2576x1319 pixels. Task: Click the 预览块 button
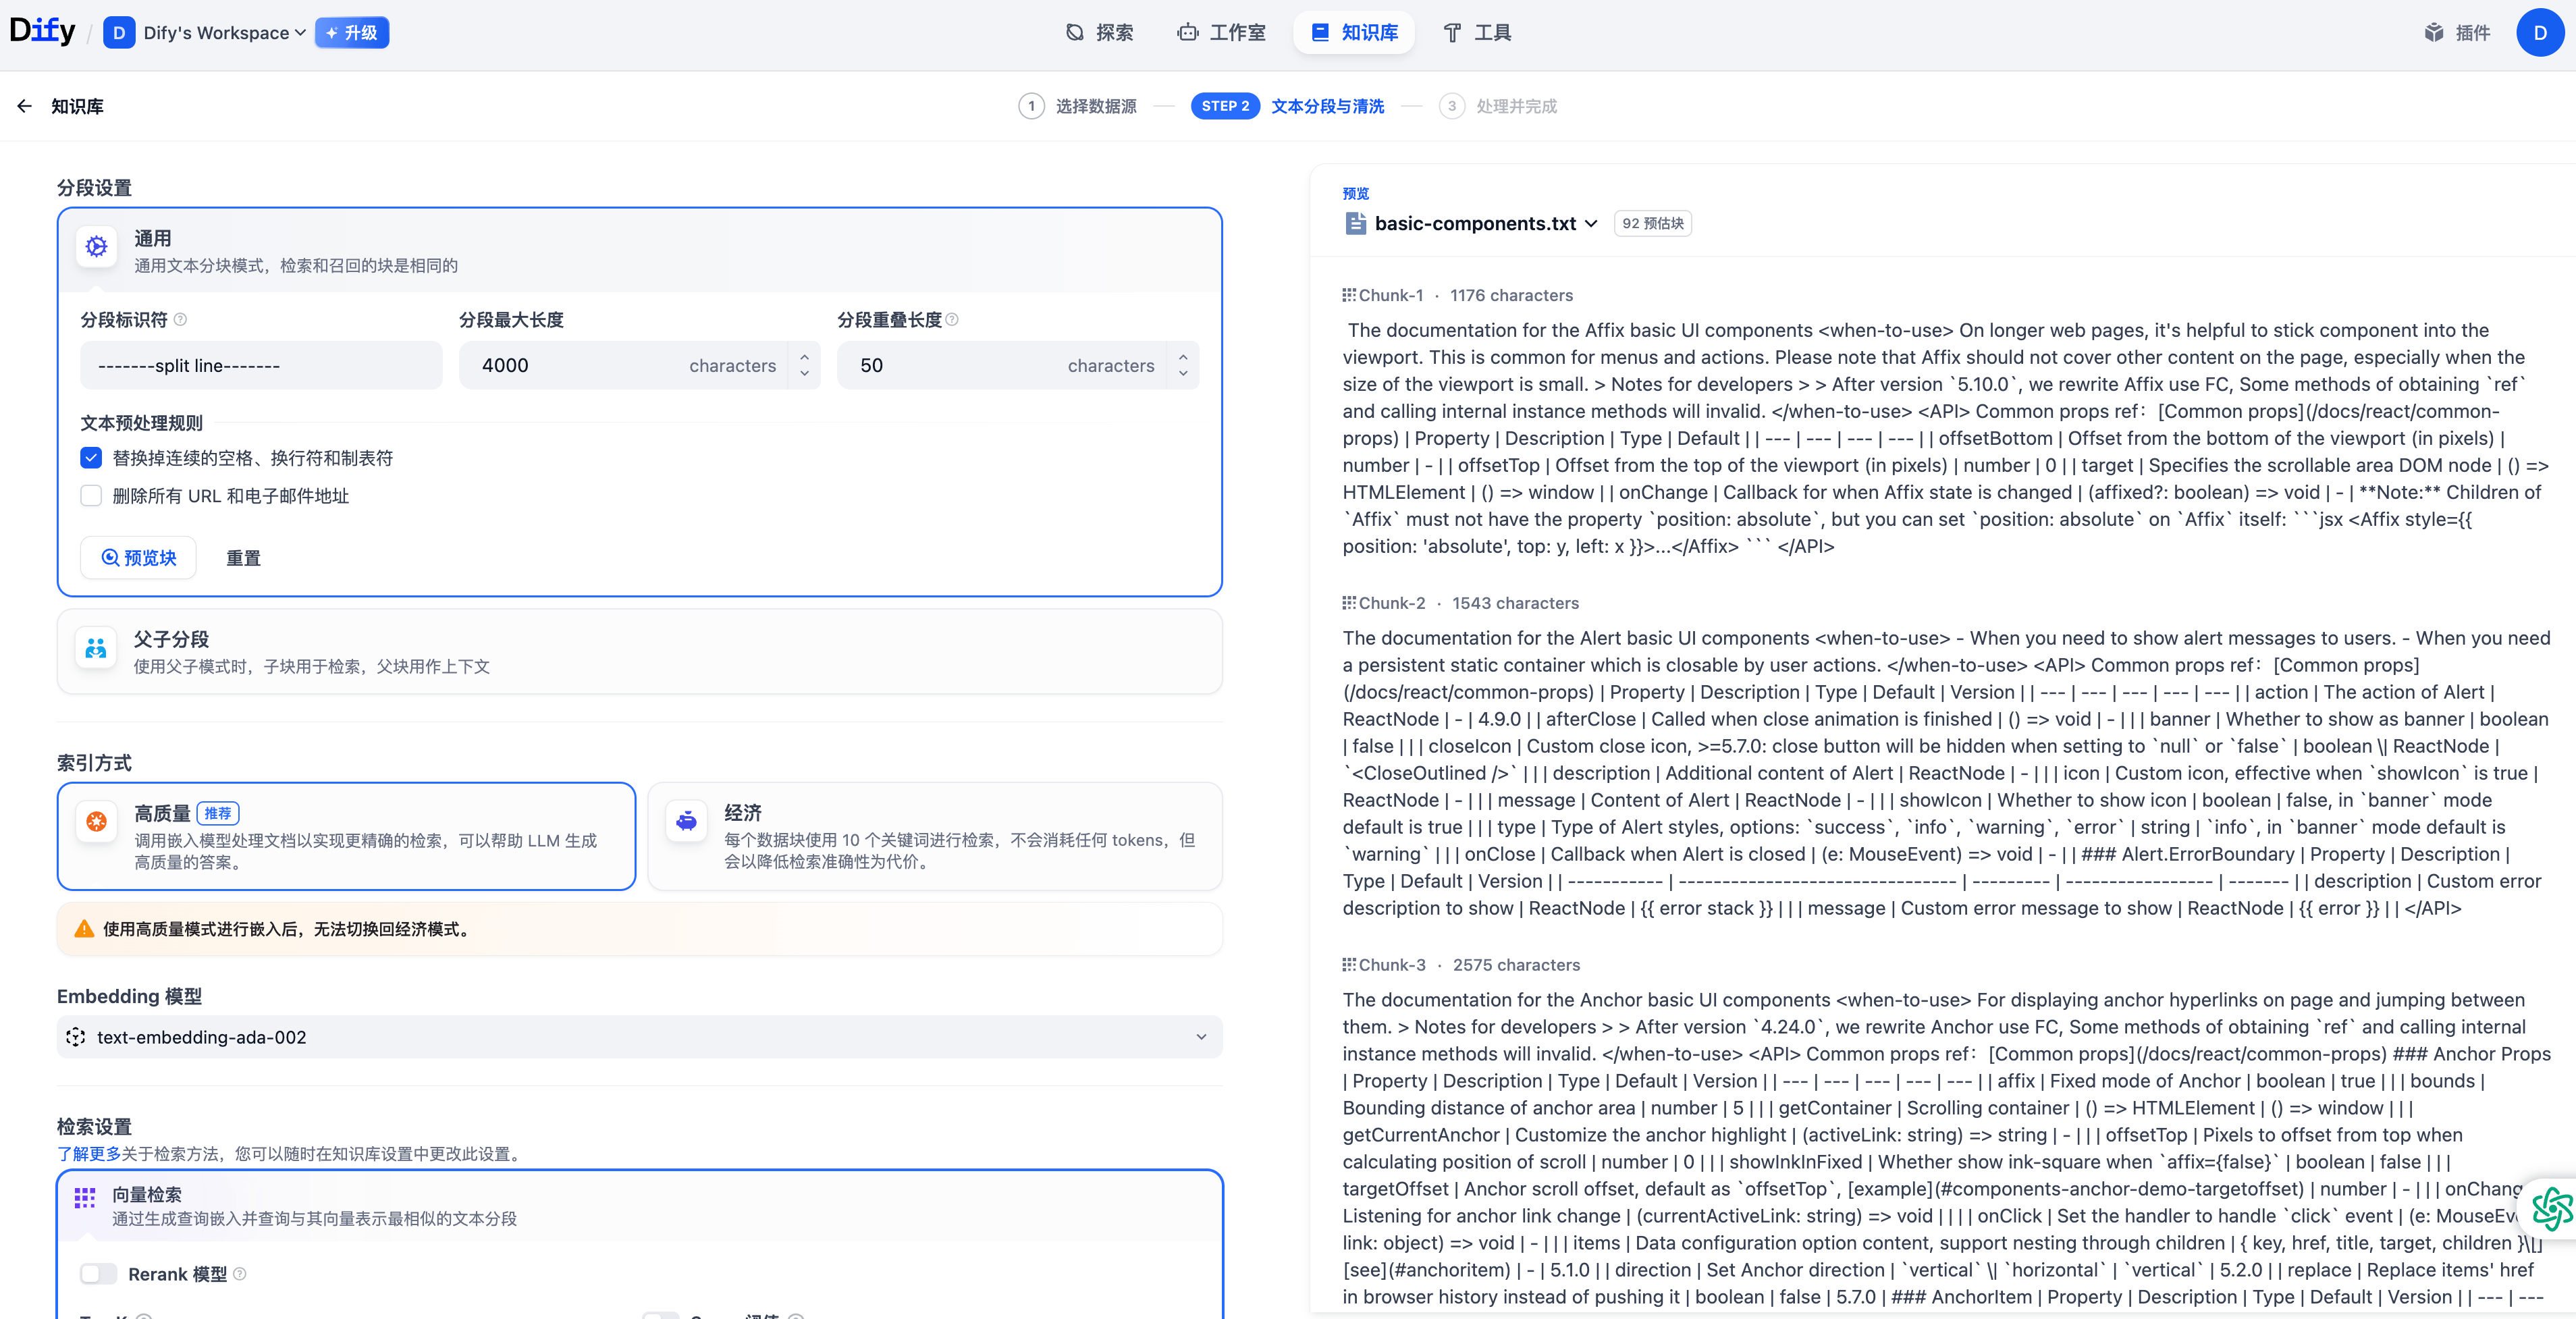tap(139, 558)
